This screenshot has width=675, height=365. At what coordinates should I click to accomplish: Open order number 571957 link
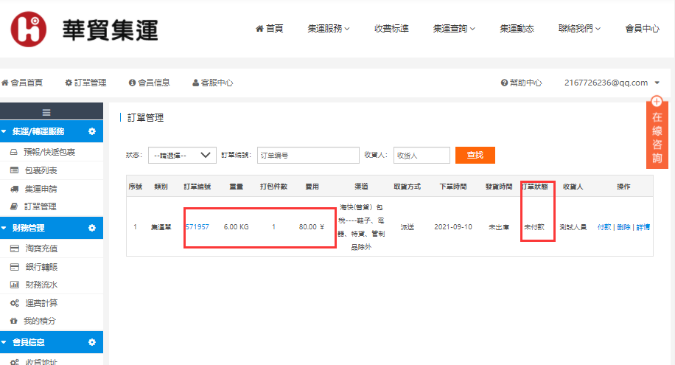(197, 226)
